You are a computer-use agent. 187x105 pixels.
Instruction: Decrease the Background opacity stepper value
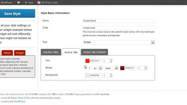point(111,76)
